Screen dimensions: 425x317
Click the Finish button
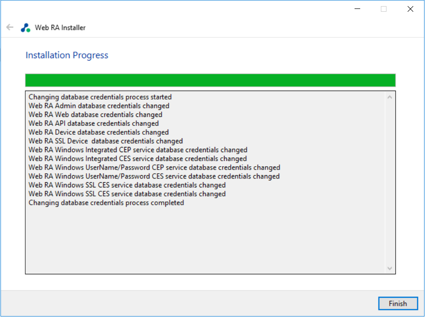[x=398, y=303]
